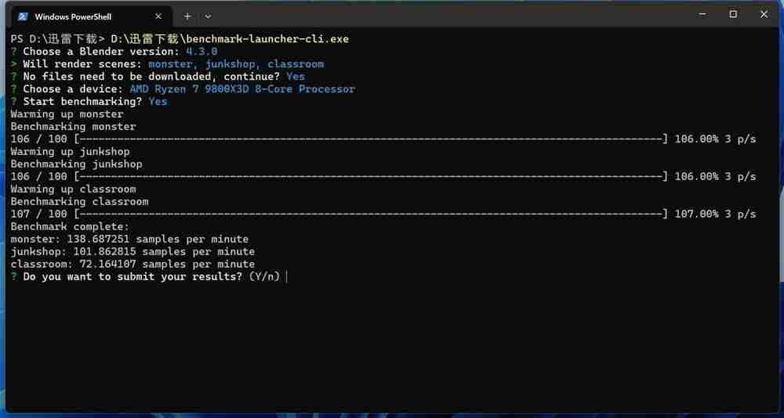Image resolution: width=784 pixels, height=418 pixels.
Task: Open a new terminal tab
Action: tap(187, 16)
